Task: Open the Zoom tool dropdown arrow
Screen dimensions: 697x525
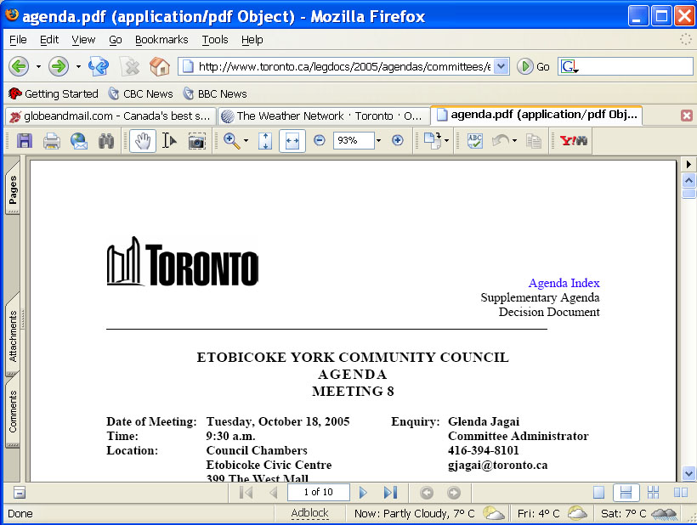Action: click(x=246, y=141)
